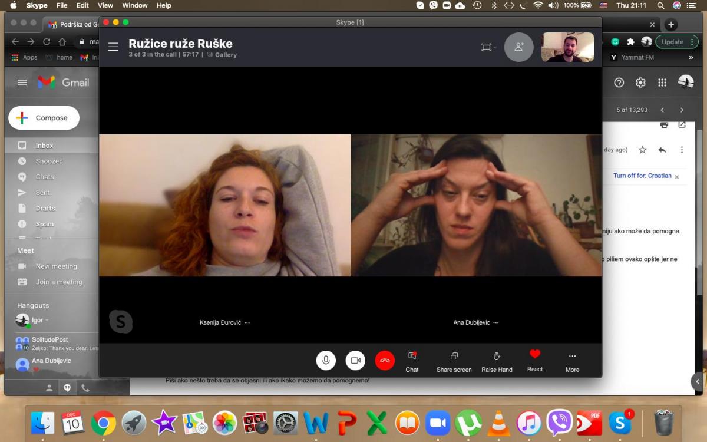Open options dots next to Ksenija Đurović

(247, 322)
